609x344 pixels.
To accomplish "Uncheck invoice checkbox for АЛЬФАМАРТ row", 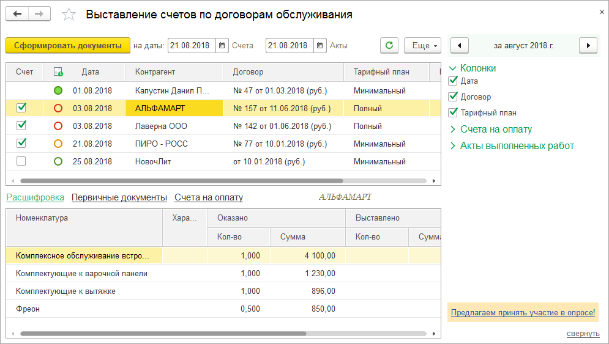I will [21, 108].
